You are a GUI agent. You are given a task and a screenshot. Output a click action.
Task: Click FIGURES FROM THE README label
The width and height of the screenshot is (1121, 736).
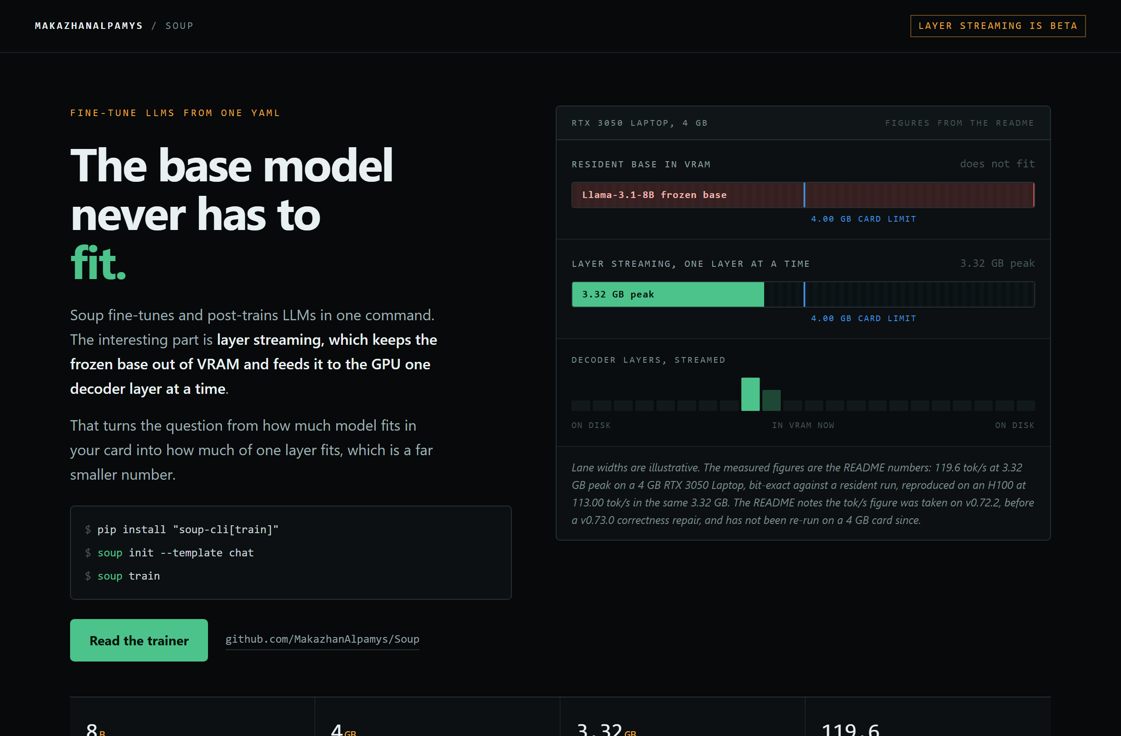[959, 123]
